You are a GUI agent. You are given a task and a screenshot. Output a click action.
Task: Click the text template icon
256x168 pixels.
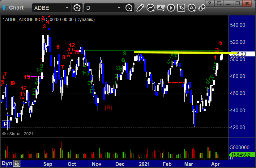(181, 8)
